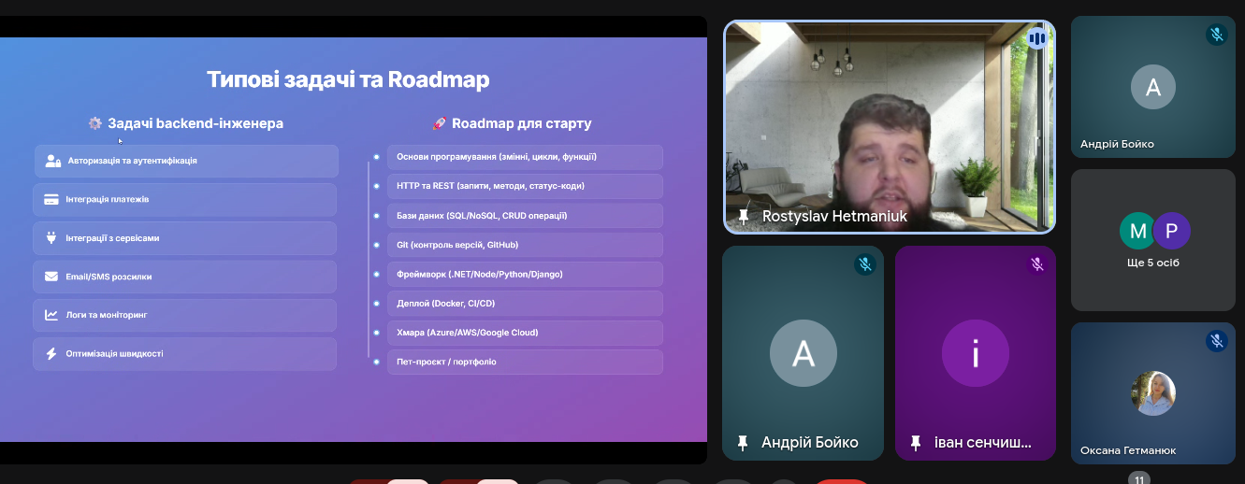Click the purple "P" avatar circle
The height and width of the screenshot is (484, 1245).
[x=1170, y=230]
